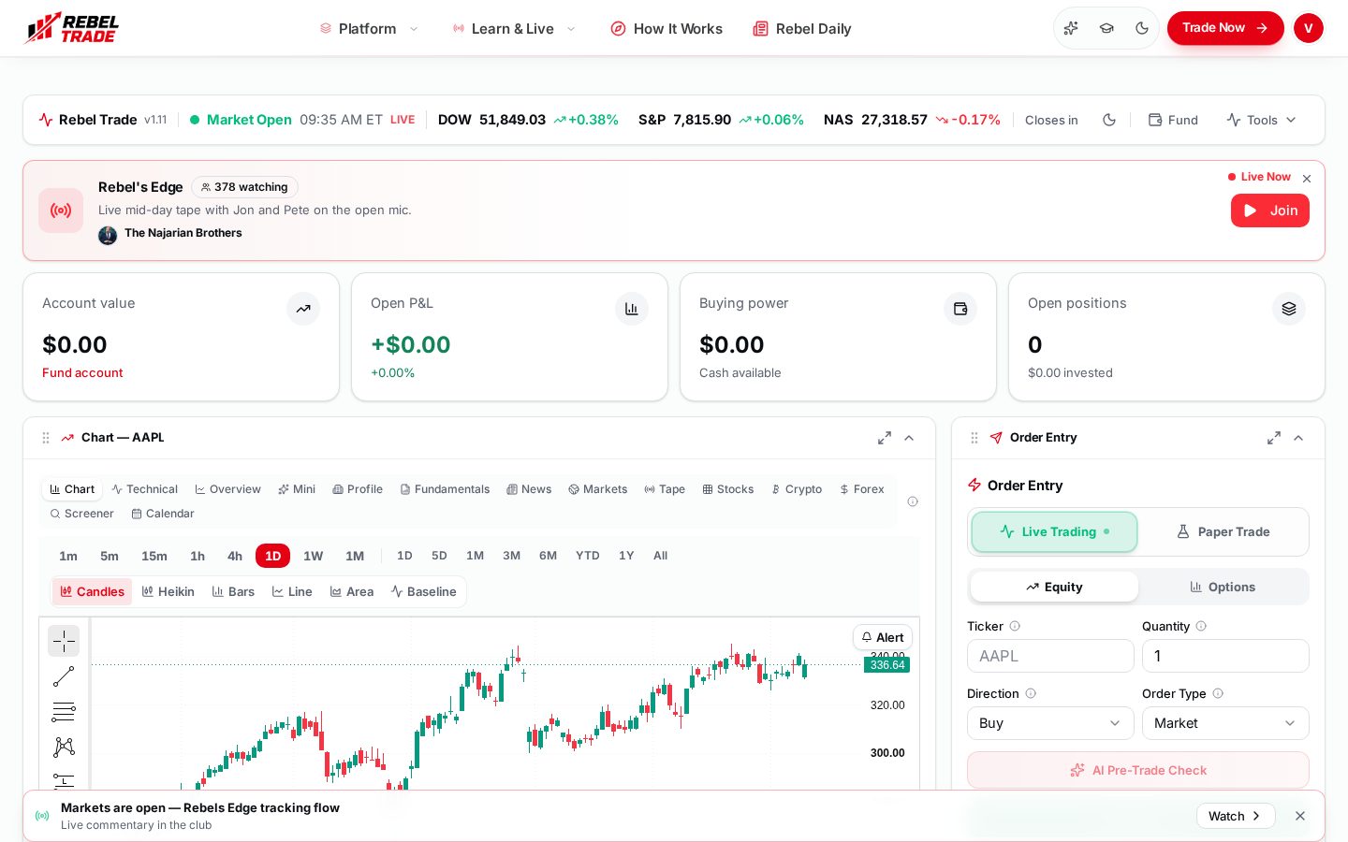Click the Account value trend icon
Viewport: 1348px width, 842px height.
303,309
